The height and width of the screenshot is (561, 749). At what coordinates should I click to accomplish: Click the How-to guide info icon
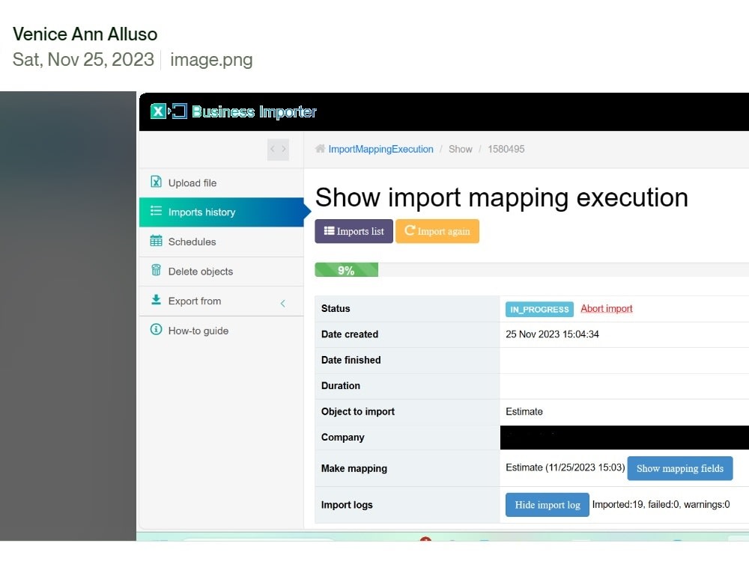pyautogui.click(x=157, y=329)
